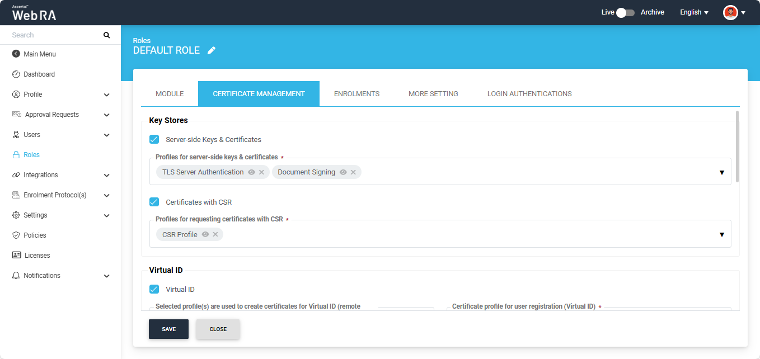Click the user avatar in the top bar

730,12
